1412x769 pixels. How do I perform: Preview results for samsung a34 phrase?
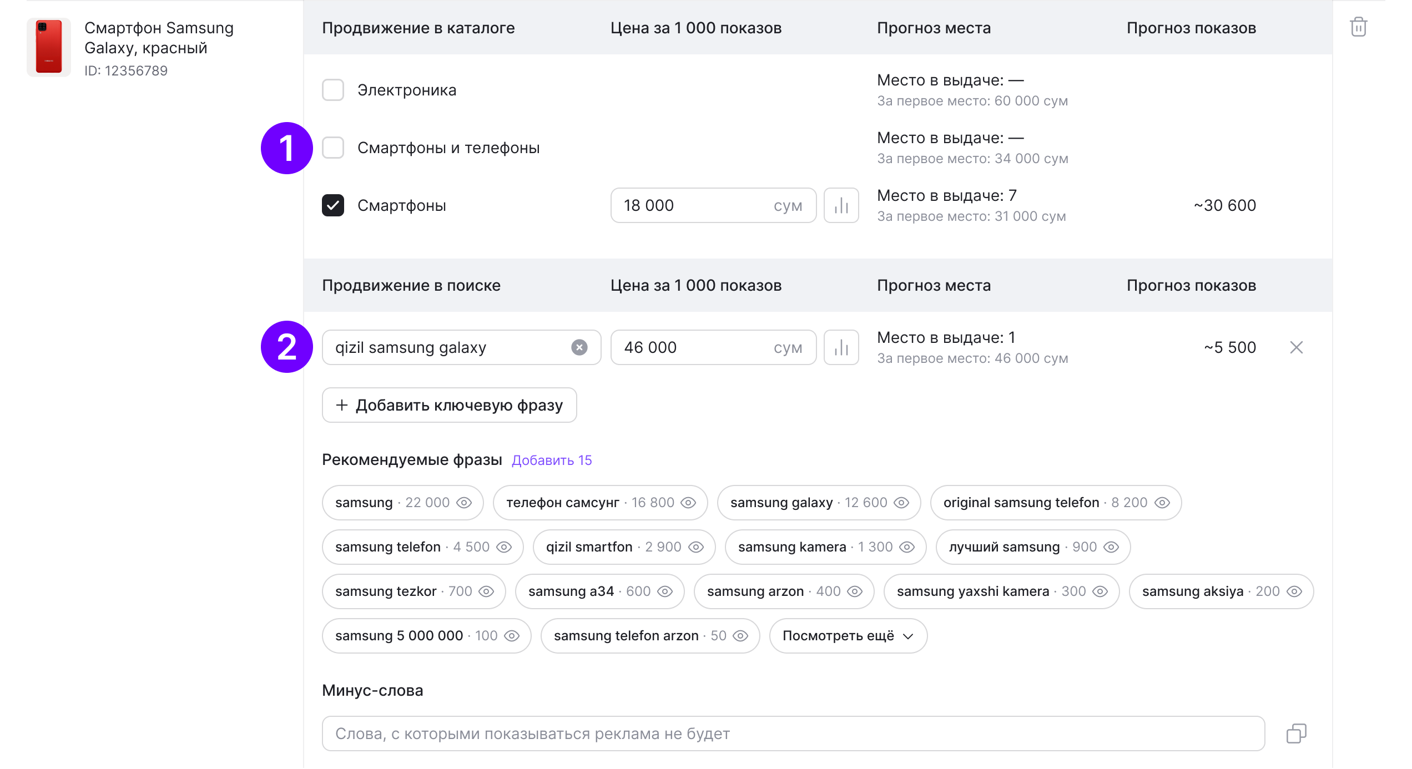tap(665, 591)
